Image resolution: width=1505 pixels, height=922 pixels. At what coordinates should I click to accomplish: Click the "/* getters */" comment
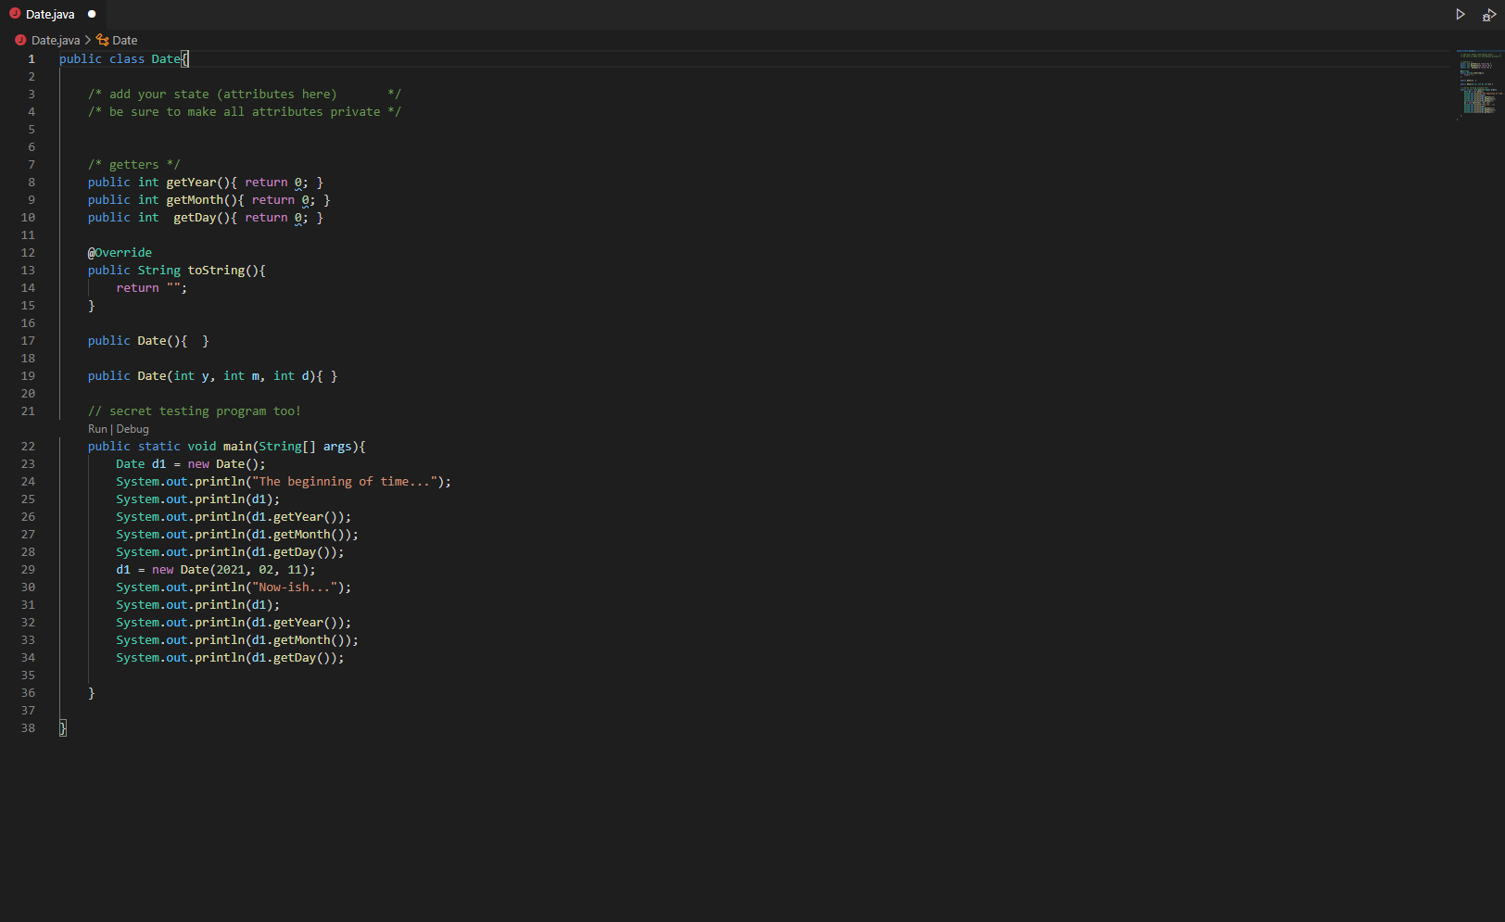(134, 165)
